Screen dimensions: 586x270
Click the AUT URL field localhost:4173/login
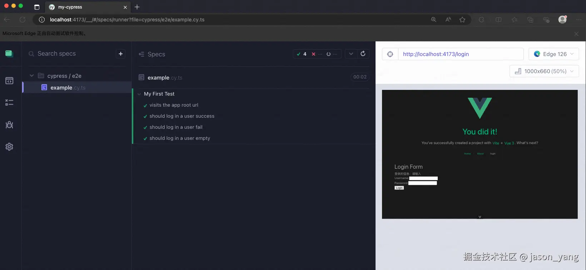pyautogui.click(x=461, y=54)
